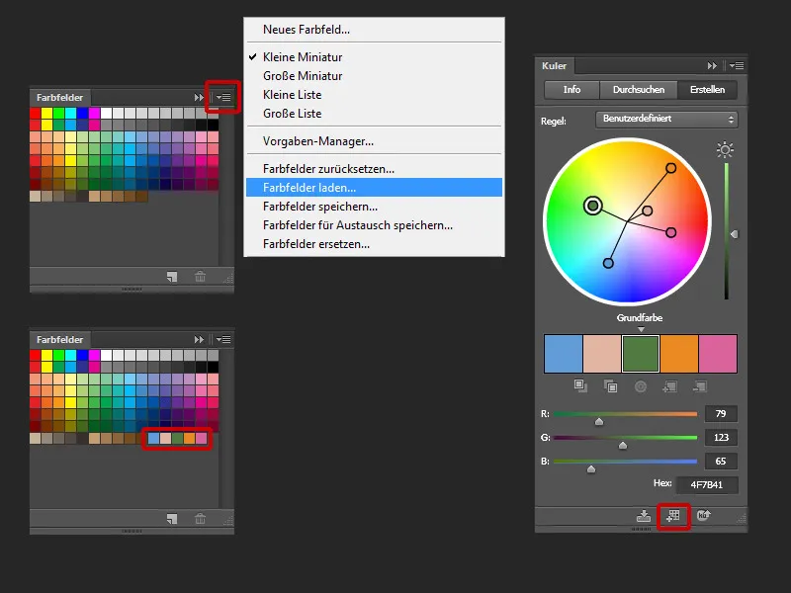This screenshot has width=791, height=593.
Task: Save the Kuler theme with download icon
Action: [x=644, y=516]
